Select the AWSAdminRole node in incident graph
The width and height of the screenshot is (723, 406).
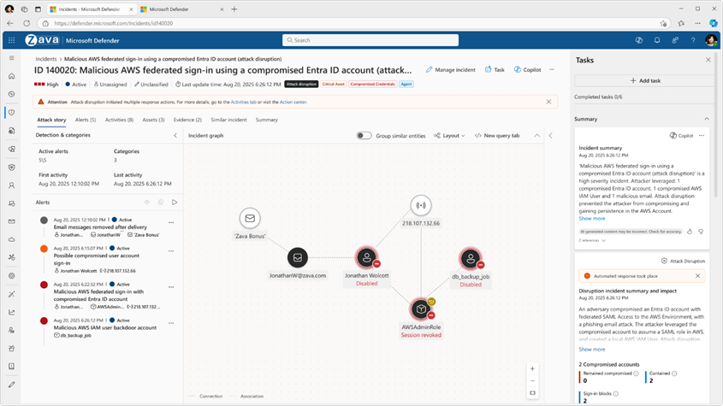click(x=420, y=309)
